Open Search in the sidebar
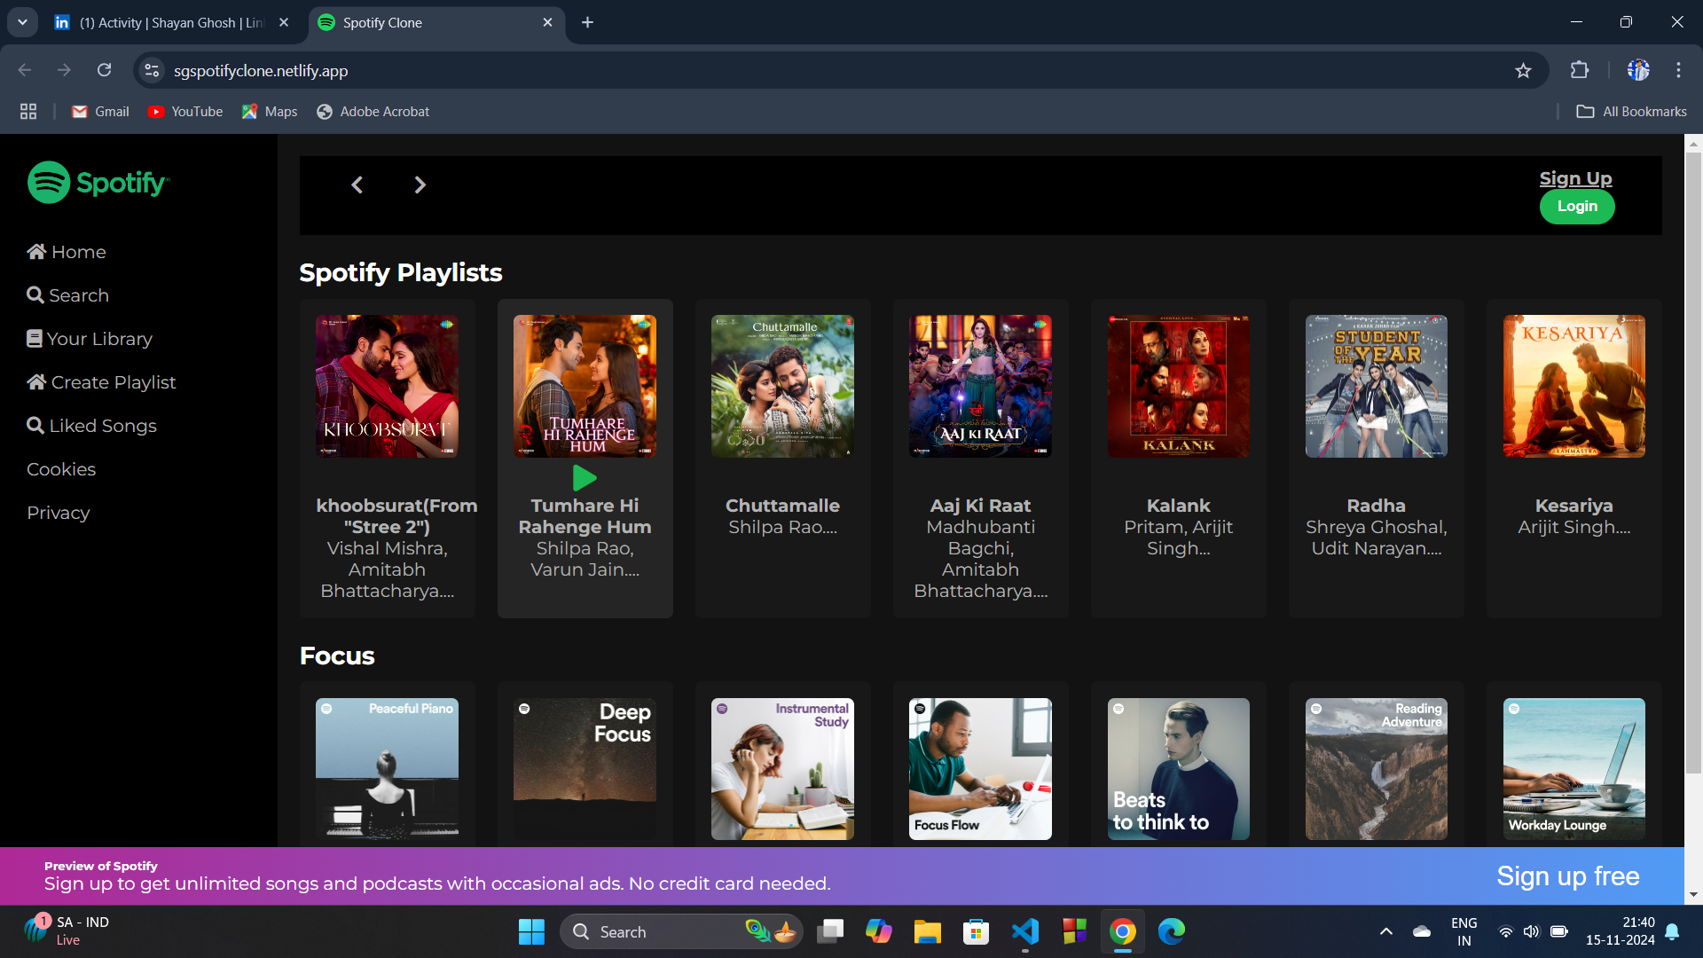 point(67,295)
